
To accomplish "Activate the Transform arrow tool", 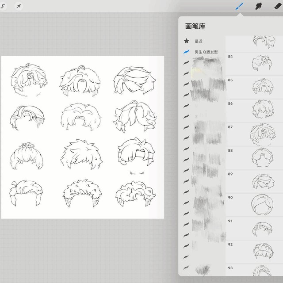I will pos(19,6).
